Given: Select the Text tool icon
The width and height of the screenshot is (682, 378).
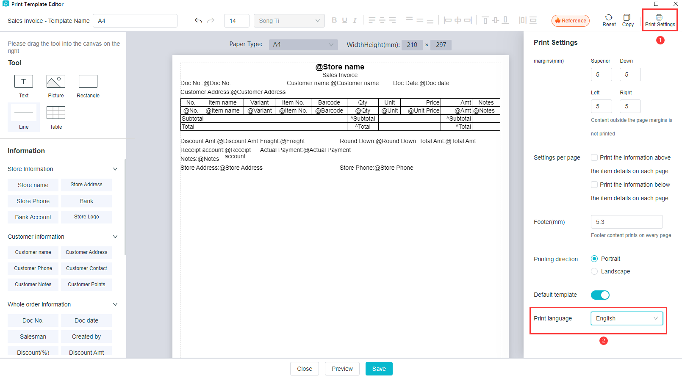Looking at the screenshot, I should 24,81.
